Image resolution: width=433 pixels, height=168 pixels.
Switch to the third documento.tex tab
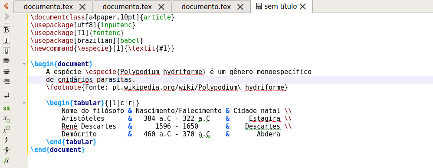click(x=211, y=6)
